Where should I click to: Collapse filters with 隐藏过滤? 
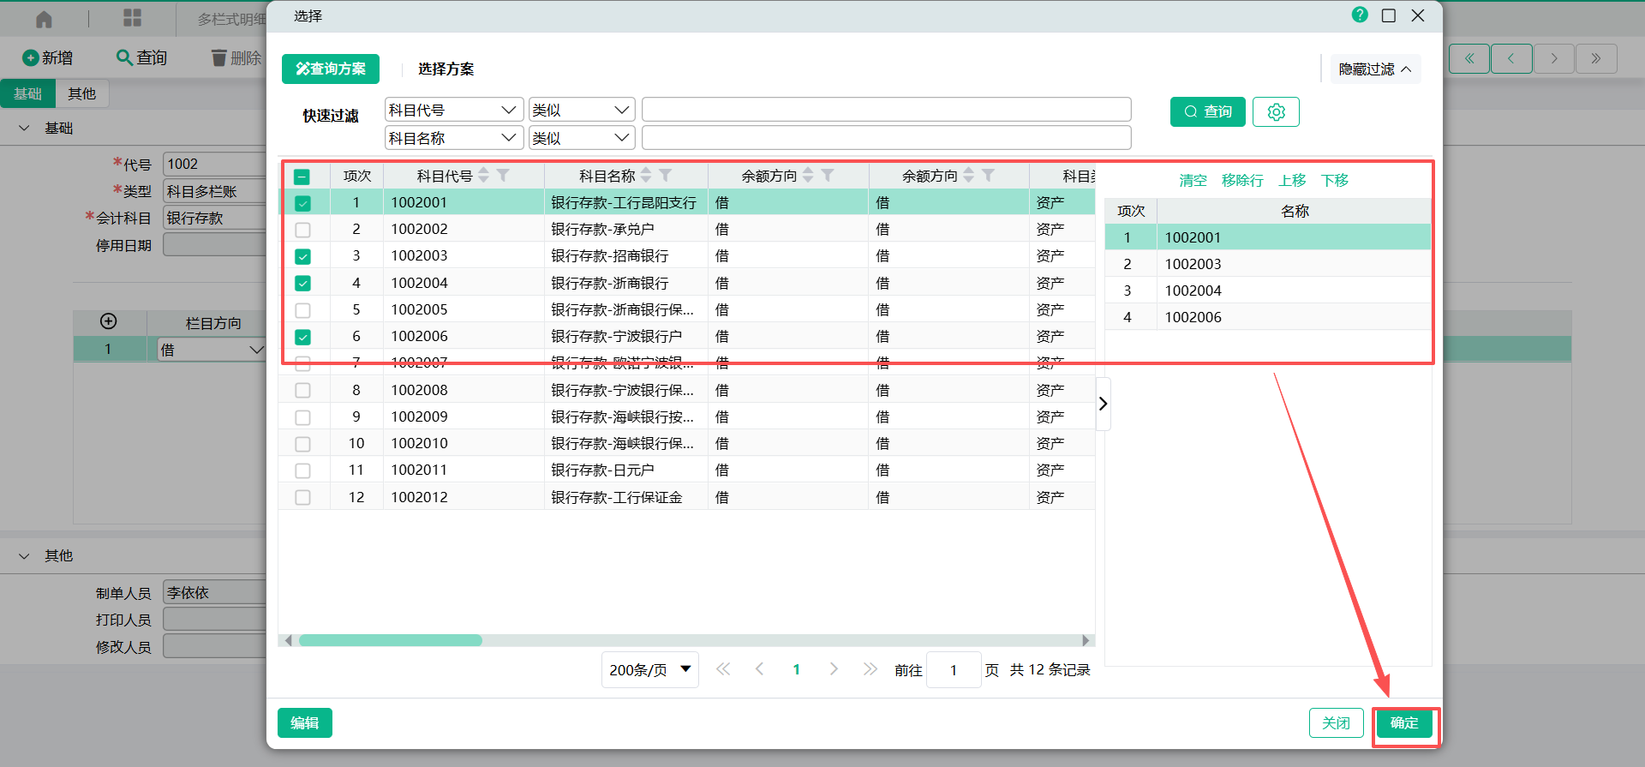pos(1374,69)
